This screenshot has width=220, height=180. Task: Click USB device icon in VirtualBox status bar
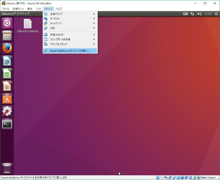174,177
